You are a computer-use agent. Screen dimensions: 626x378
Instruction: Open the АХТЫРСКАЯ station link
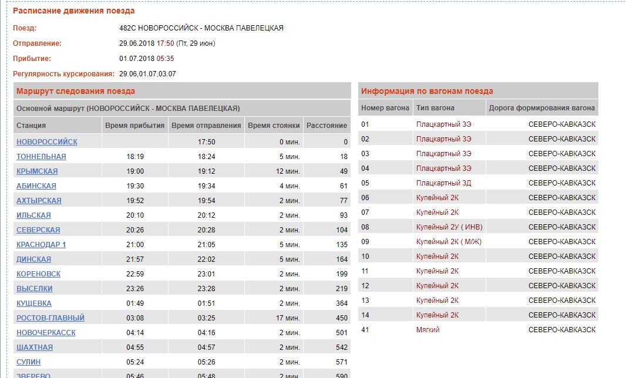click(39, 201)
